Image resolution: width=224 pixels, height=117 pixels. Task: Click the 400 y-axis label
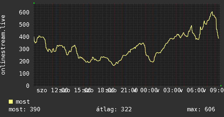pyautogui.click(x=24, y=37)
